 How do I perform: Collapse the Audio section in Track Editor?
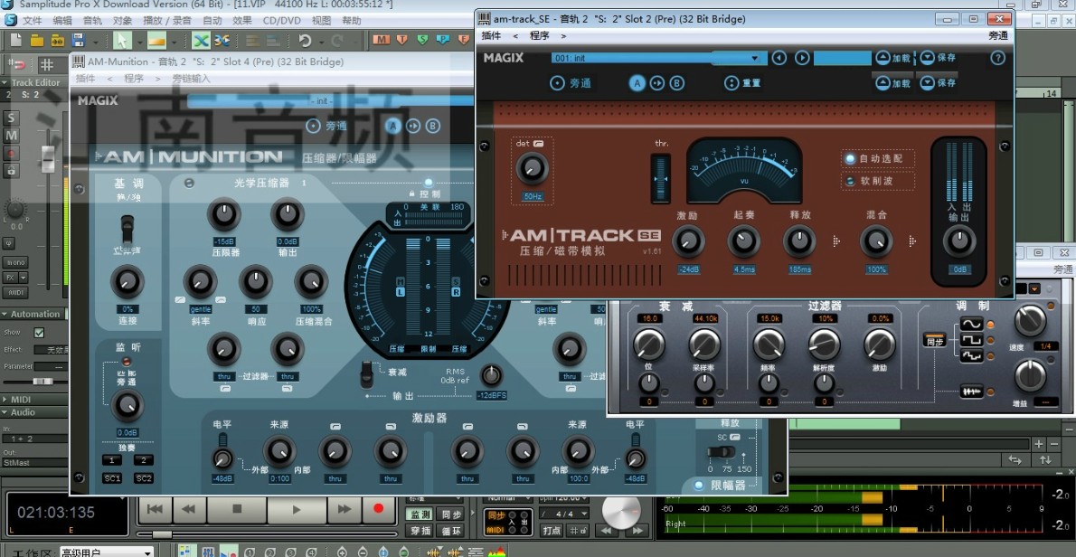tap(6, 412)
